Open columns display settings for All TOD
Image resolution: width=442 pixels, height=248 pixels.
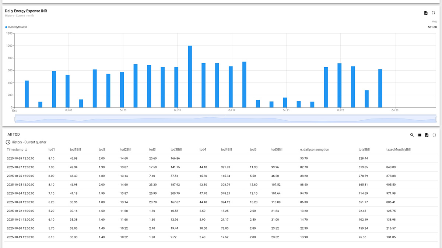[x=420, y=135]
